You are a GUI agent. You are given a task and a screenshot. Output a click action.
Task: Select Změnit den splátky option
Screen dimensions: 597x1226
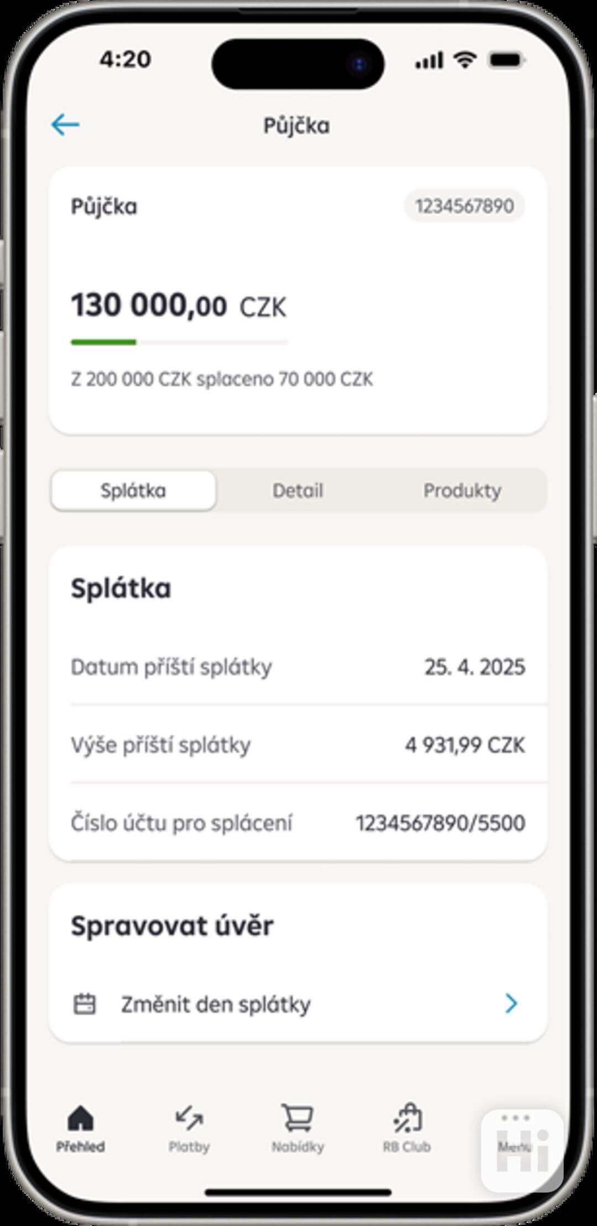(x=298, y=1004)
